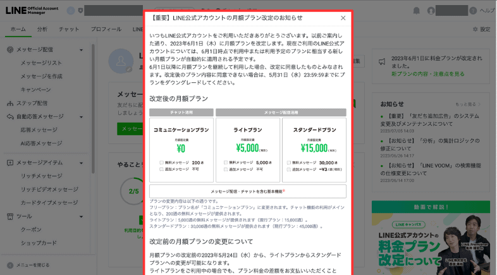Click the shield badge icon beside account name
497x275 pixels.
[x=80, y=11]
